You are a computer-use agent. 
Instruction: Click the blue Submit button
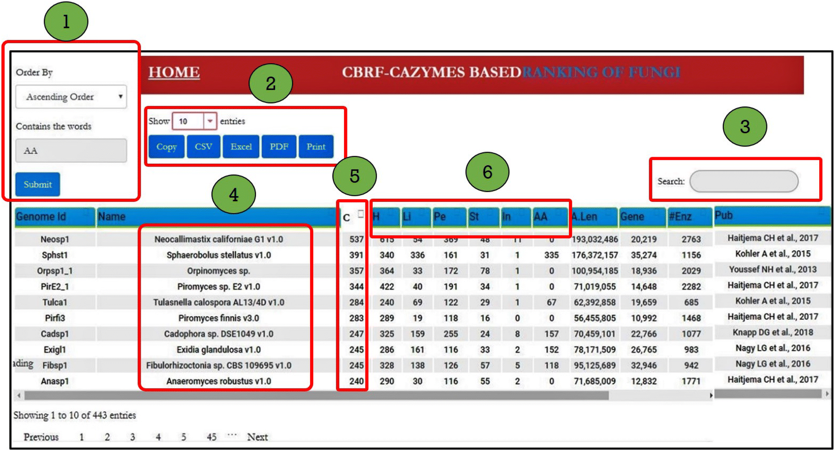pos(38,184)
